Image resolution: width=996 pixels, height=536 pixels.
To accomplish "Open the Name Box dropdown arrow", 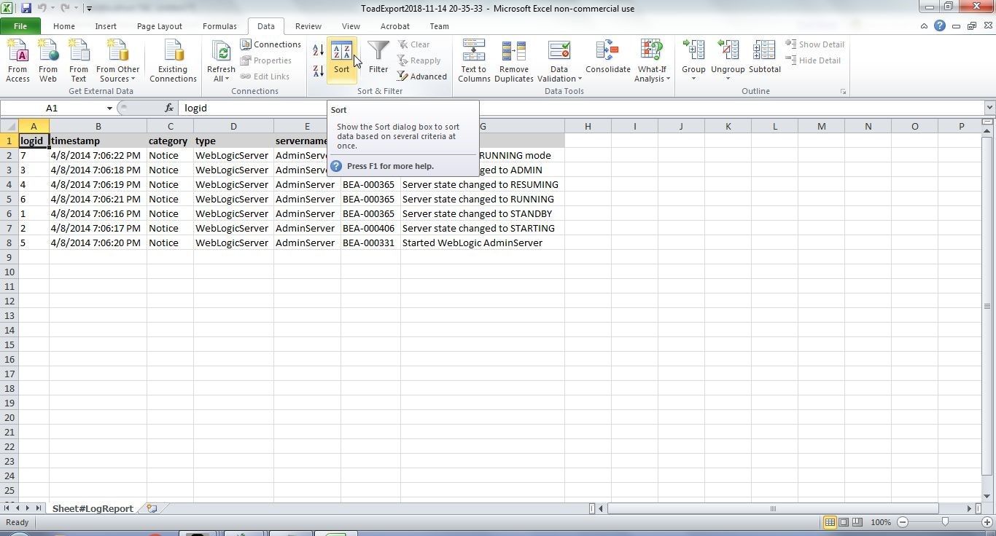I will 109,108.
